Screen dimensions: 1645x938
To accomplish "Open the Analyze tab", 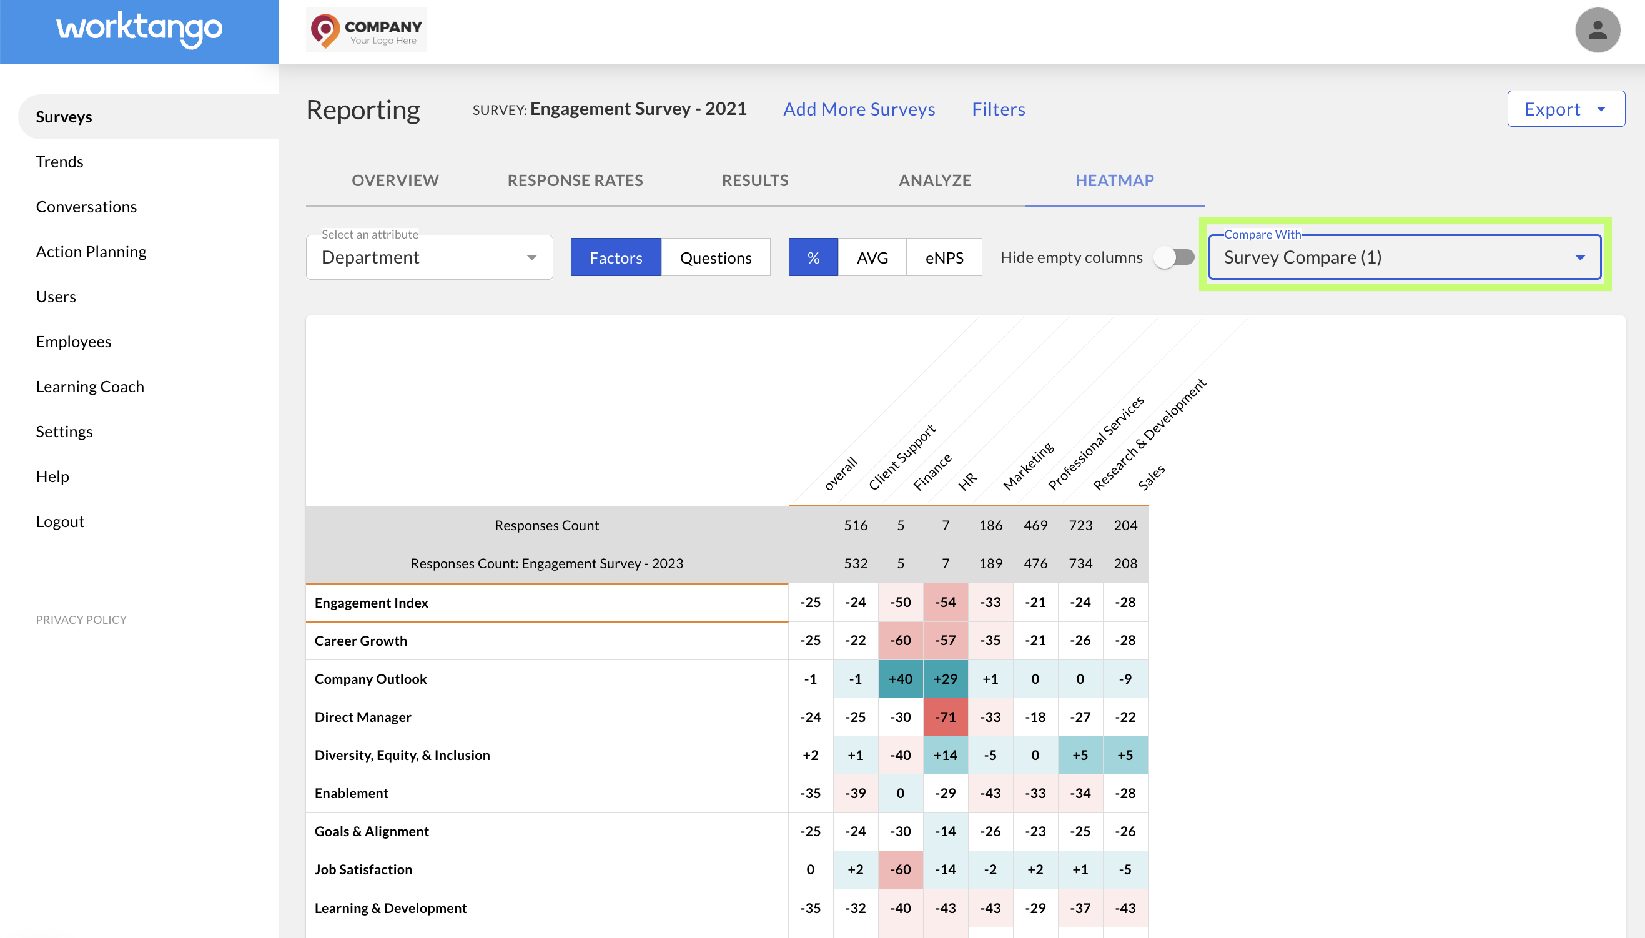I will coord(934,180).
